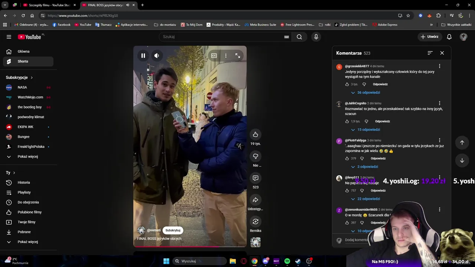Image resolution: width=475 pixels, height=267 pixels.
Task: Open the YouTube hamburger guide menu
Action: pos(9,37)
